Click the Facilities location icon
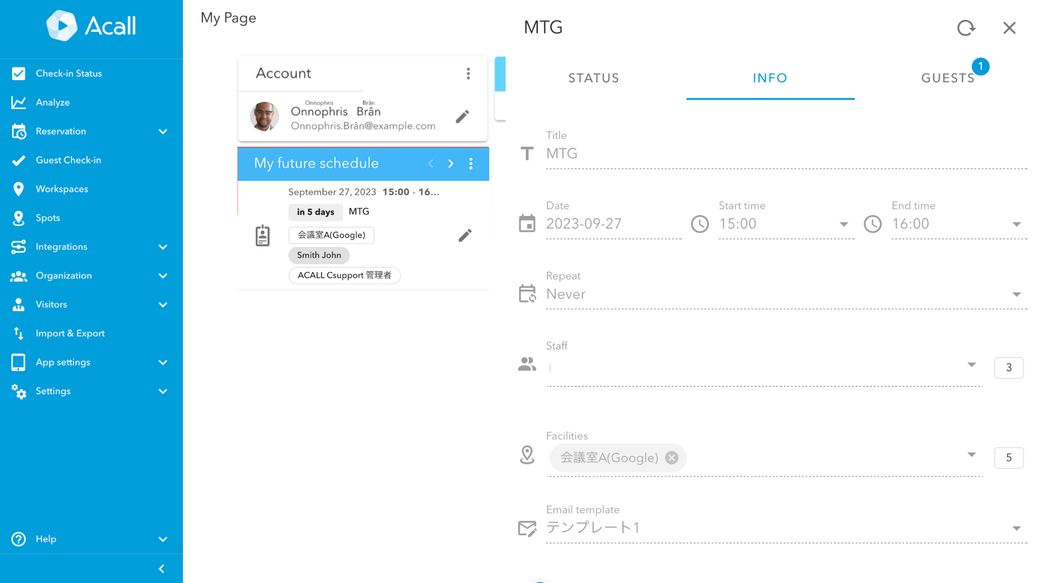This screenshot has width=1042, height=583. 527,455
